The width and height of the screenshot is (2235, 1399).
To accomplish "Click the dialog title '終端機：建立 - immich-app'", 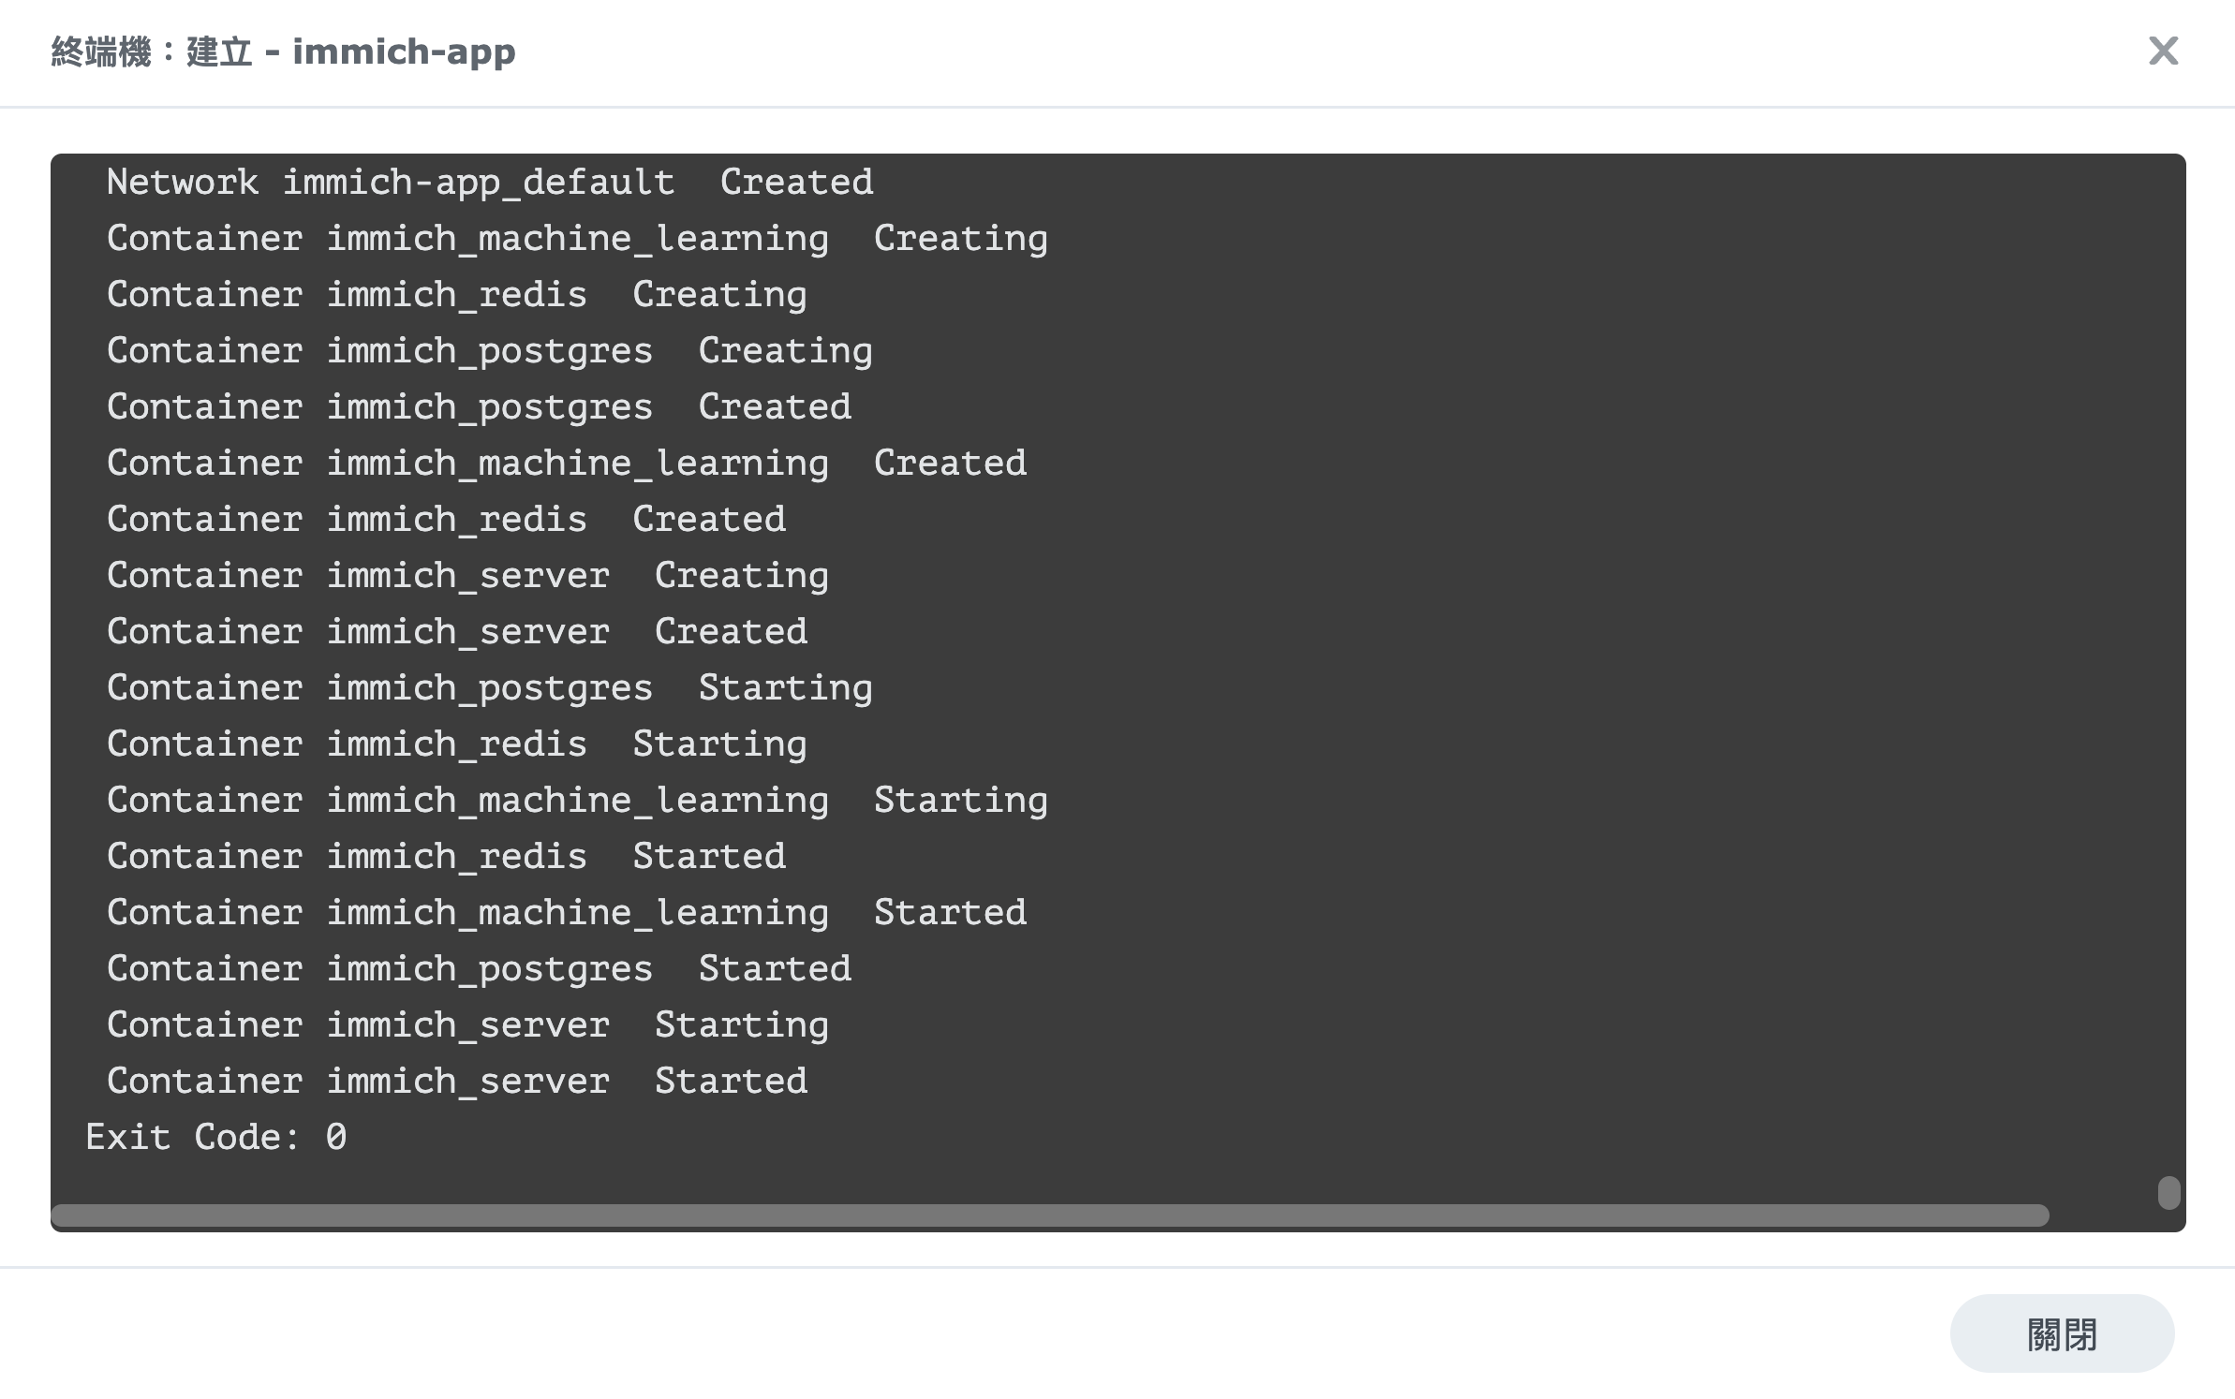I will [x=283, y=52].
